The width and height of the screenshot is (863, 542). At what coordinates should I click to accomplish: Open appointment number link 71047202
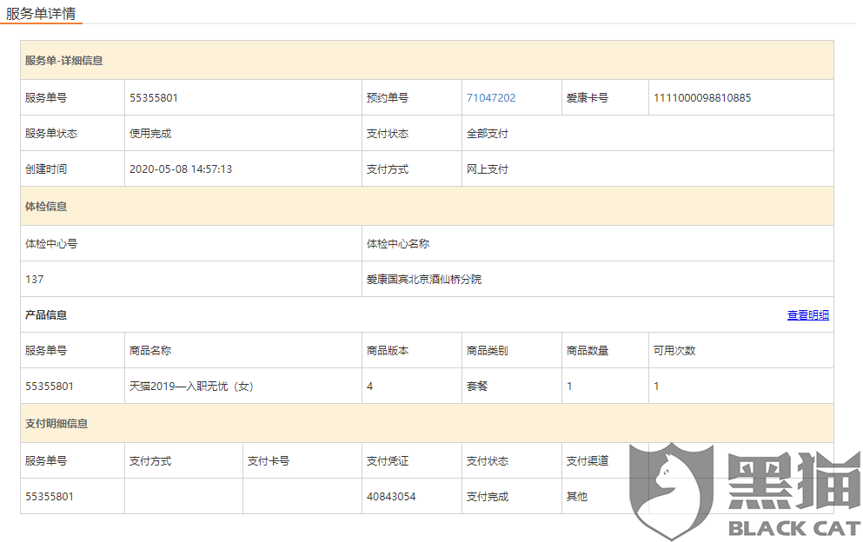tap(491, 98)
